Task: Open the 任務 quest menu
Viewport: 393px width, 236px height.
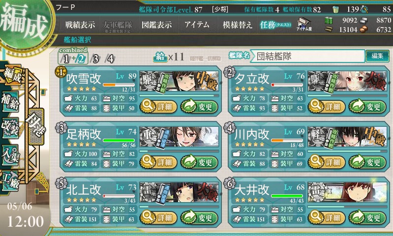Action: 275,25
